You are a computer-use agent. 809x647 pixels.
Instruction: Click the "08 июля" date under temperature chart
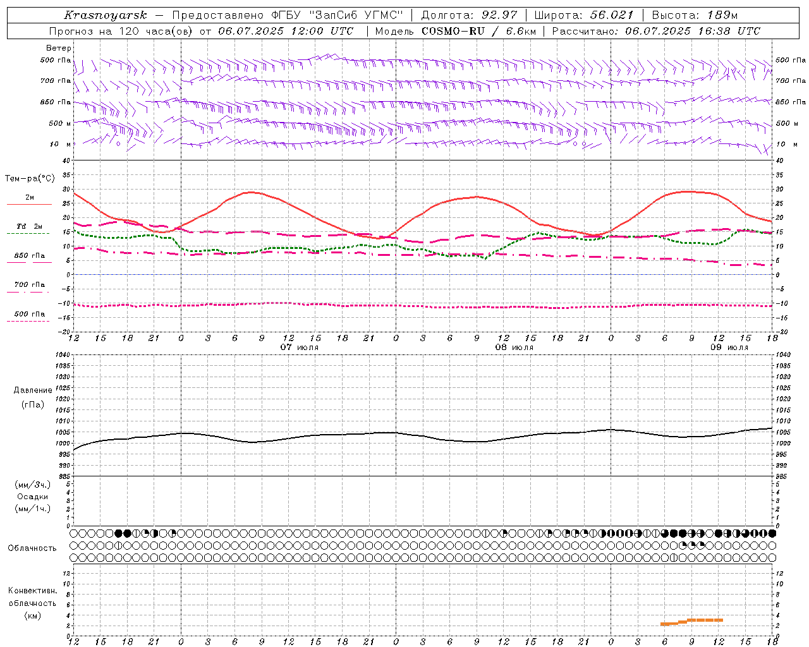point(514,348)
